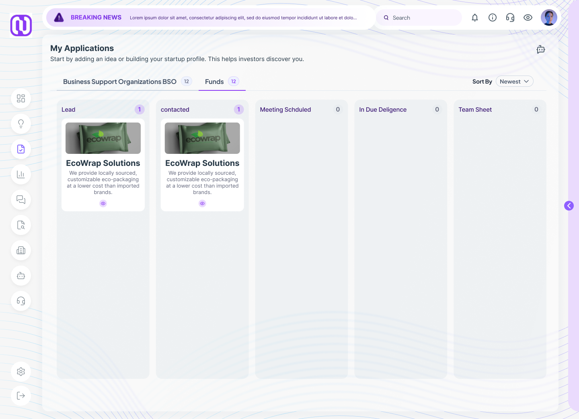Log out using the sign-out icon
This screenshot has width=579, height=419.
(x=21, y=396)
